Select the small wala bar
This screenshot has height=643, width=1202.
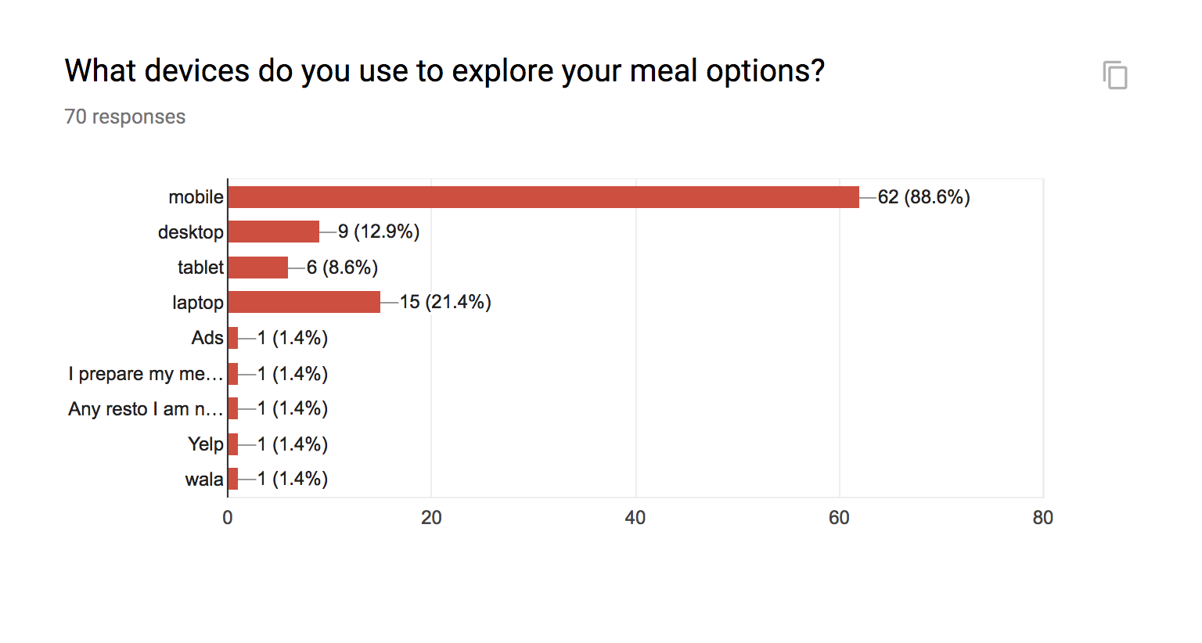click(232, 479)
